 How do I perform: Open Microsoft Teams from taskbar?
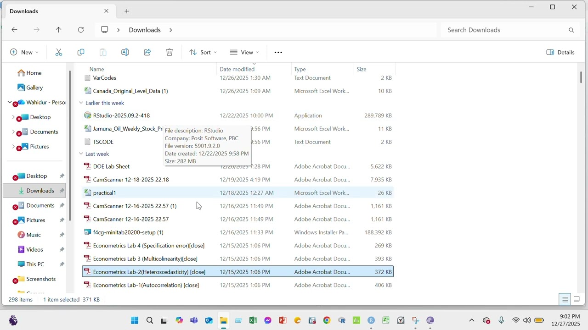(194, 320)
